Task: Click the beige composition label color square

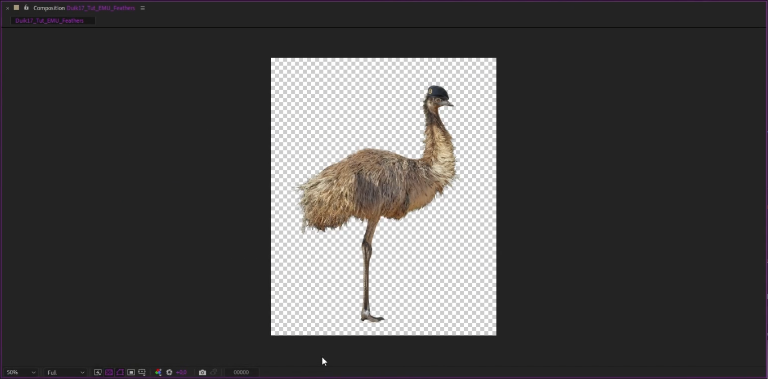Action: pyautogui.click(x=16, y=8)
